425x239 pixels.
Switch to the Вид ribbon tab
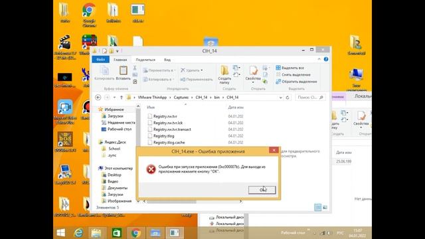click(x=167, y=60)
